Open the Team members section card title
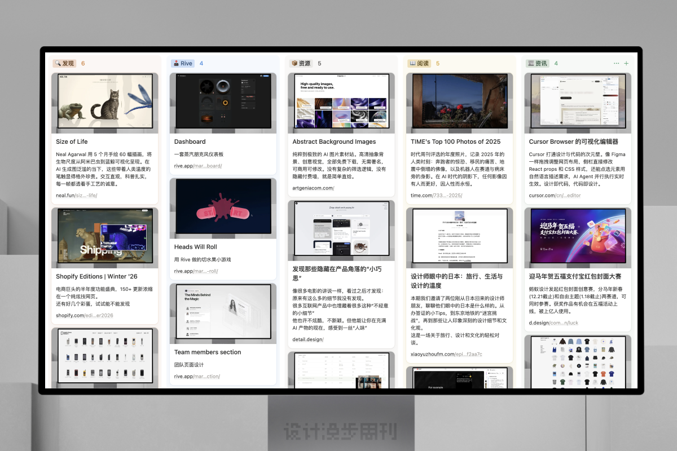 click(x=208, y=352)
